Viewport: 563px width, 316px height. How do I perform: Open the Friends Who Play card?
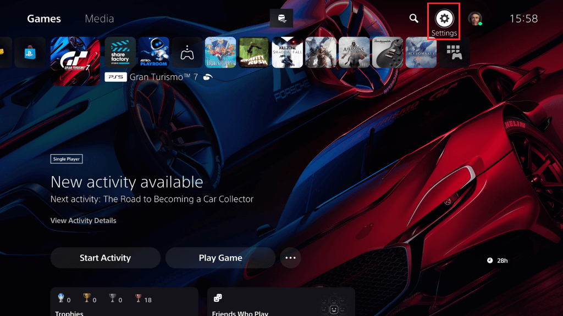pos(281,302)
